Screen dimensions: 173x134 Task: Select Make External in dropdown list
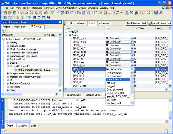(118, 79)
